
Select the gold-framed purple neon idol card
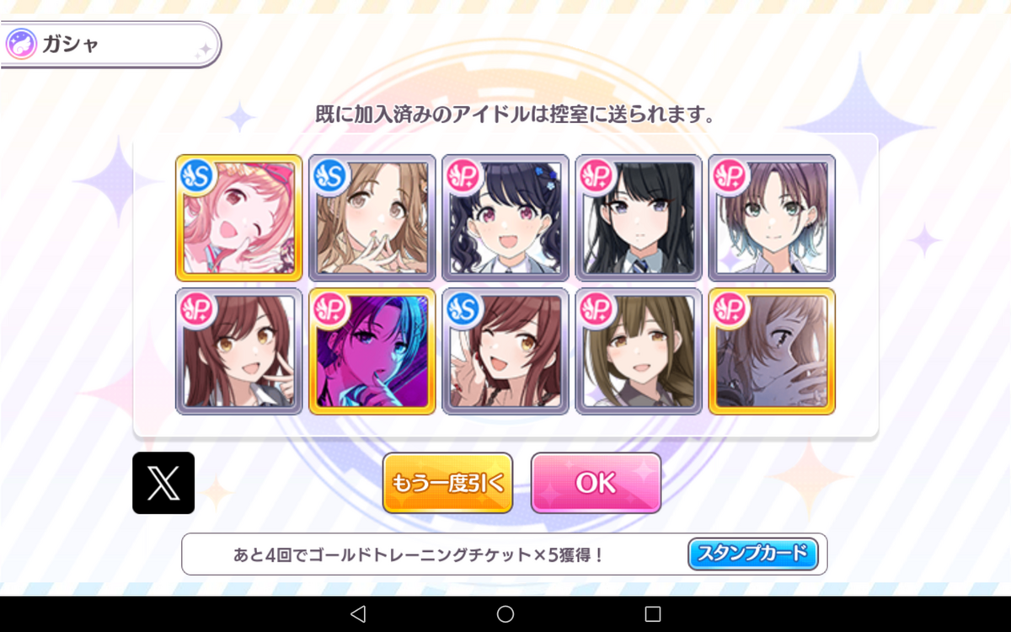372,351
